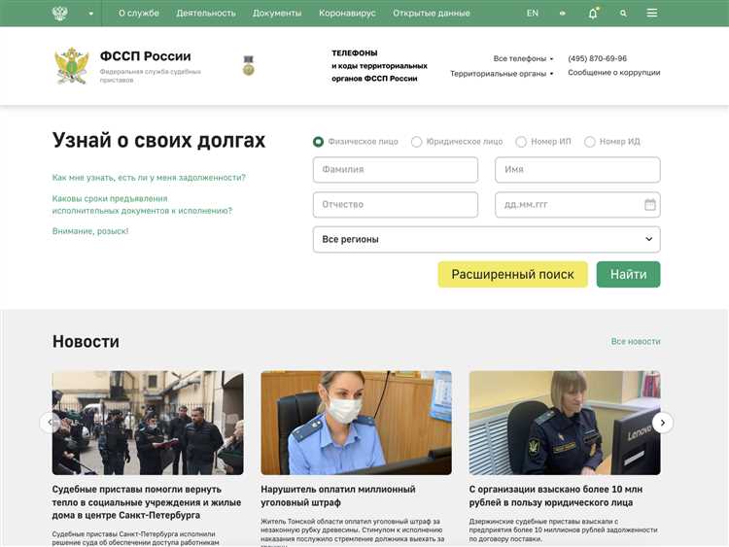Toggle the accessibility eye icon
This screenshot has width=729, height=547.
click(x=563, y=14)
